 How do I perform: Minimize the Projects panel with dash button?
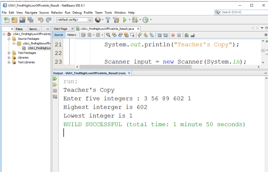click(48, 29)
